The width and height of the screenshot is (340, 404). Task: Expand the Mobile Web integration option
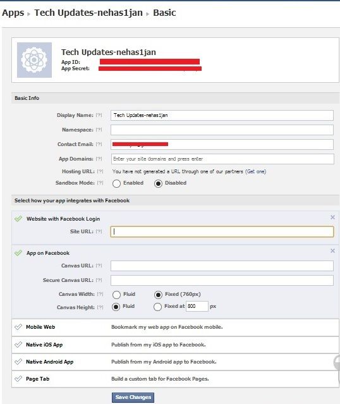tap(175, 327)
